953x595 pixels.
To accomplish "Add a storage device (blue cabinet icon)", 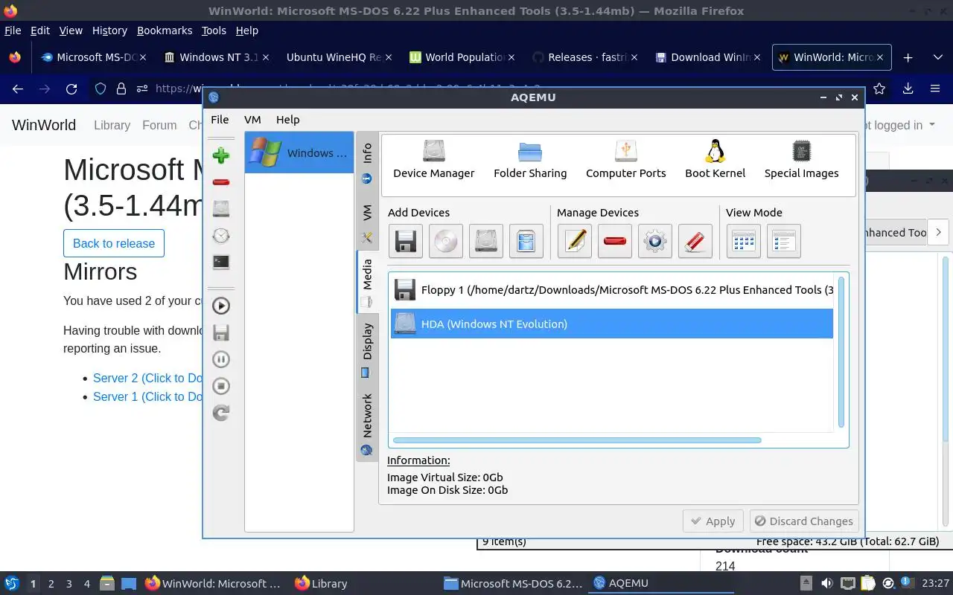I will [526, 241].
